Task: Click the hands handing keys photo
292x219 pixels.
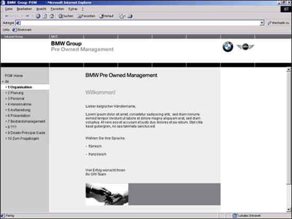Action: pos(107,194)
